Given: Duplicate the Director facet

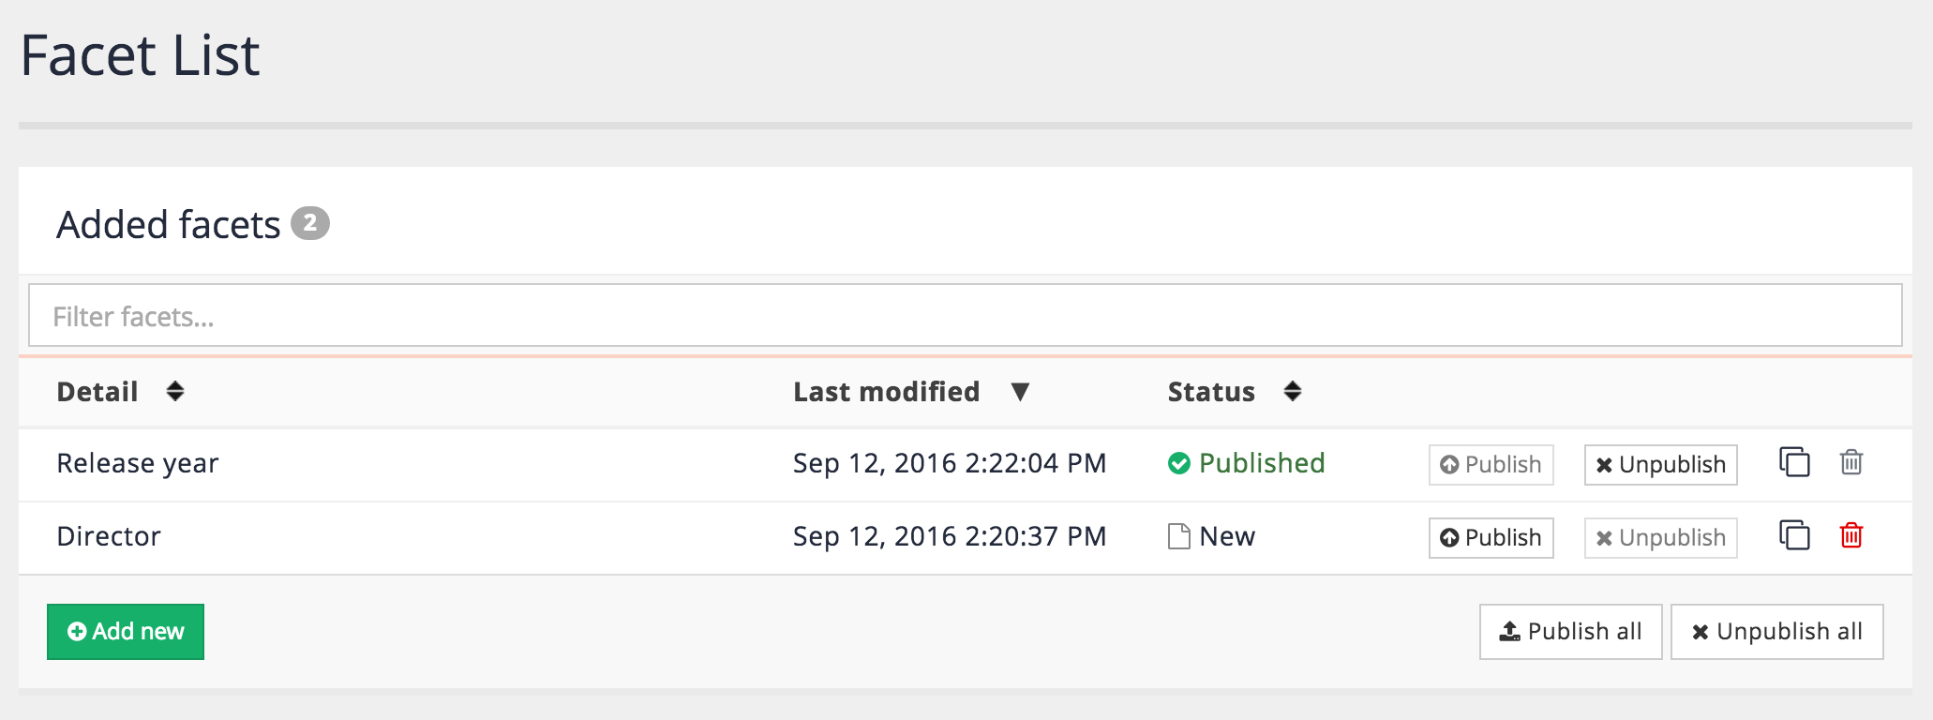Looking at the screenshot, I should pyautogui.click(x=1794, y=536).
